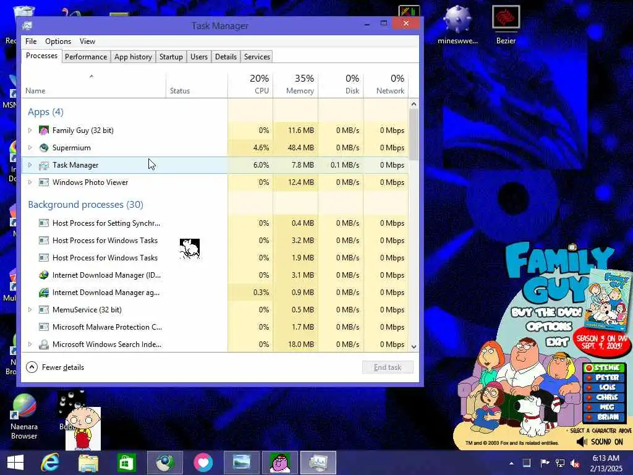This screenshot has width=633, height=475.
Task: Switch to Windows Photo Viewer in the taskbar
Action: click(242, 463)
